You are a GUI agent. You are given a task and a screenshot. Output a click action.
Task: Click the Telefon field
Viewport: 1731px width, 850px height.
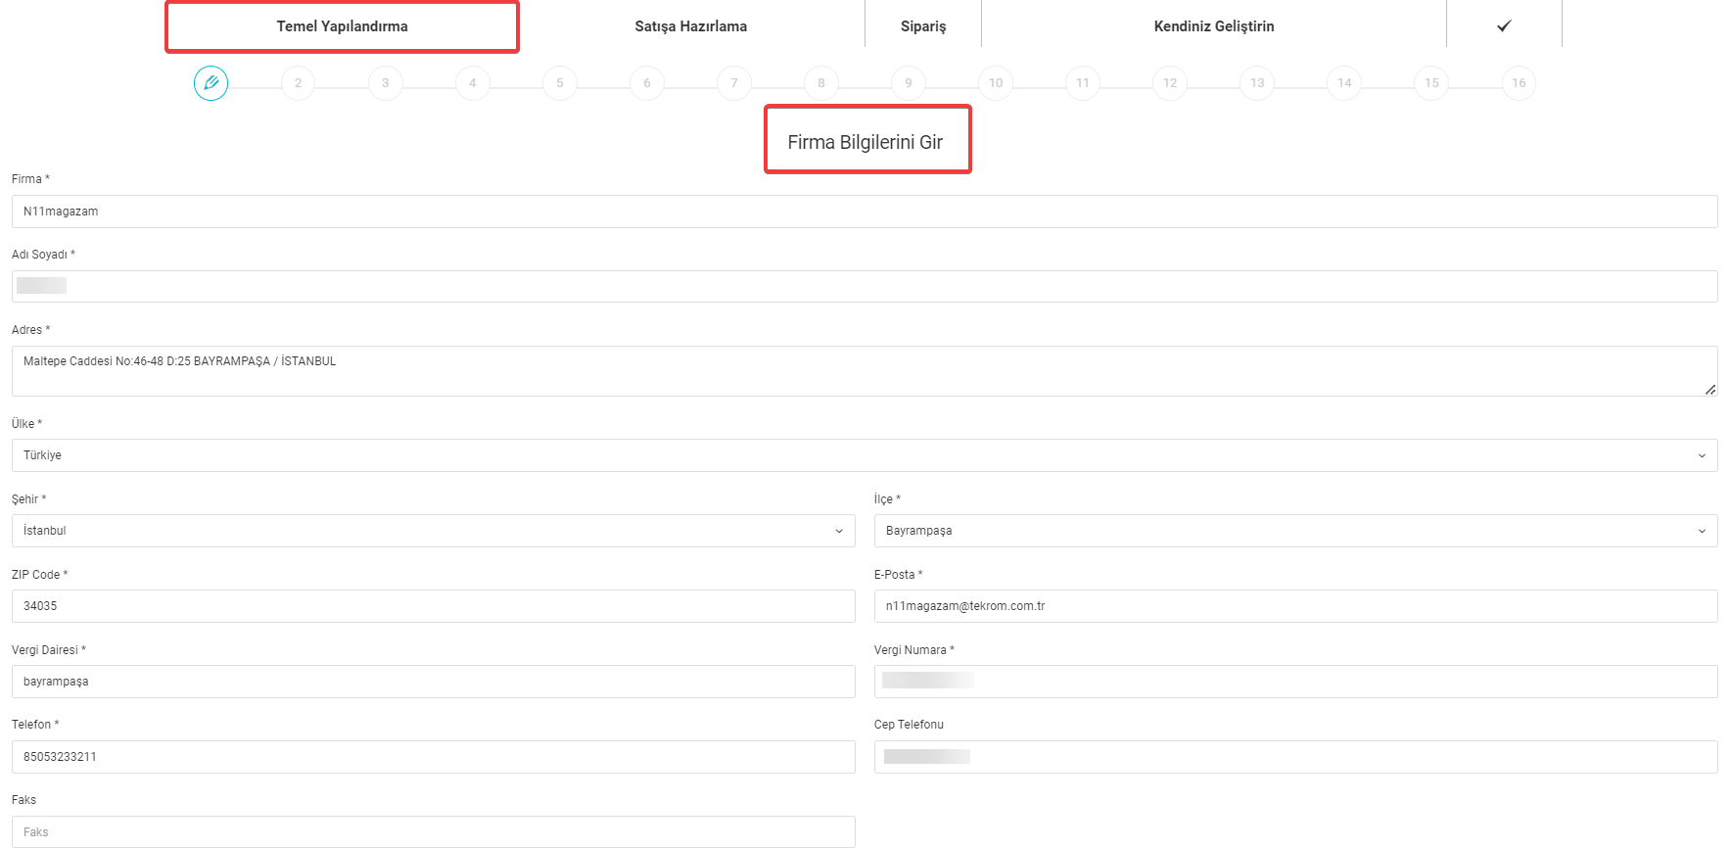tap(434, 757)
